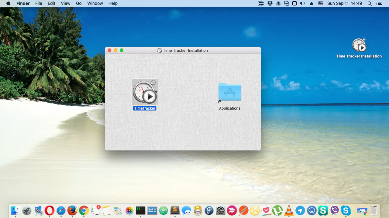Click the Spotlight search magnifier
This screenshot has width=389, height=218.
coord(370,3)
